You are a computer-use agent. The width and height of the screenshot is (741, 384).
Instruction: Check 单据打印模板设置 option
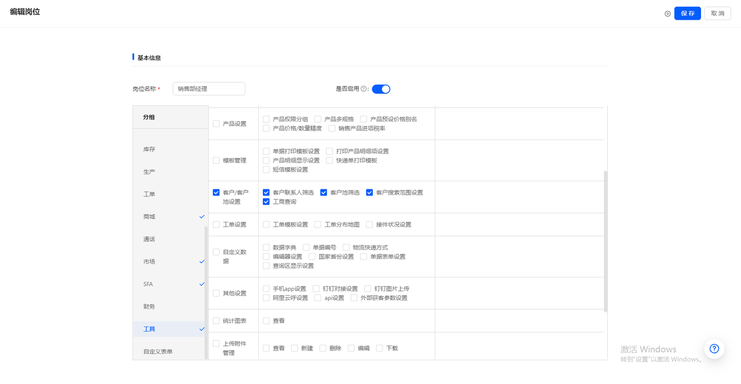coord(266,151)
